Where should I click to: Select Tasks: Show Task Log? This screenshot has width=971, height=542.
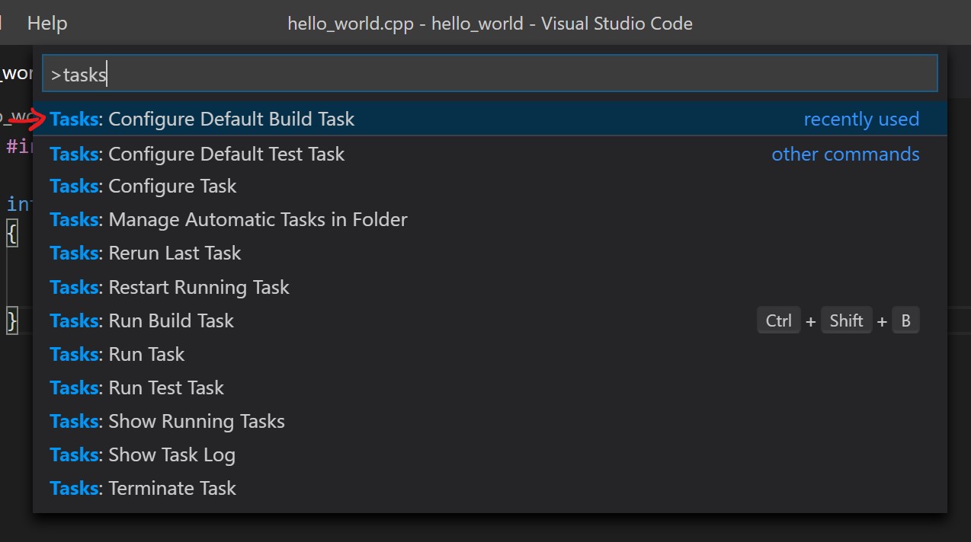coord(143,455)
